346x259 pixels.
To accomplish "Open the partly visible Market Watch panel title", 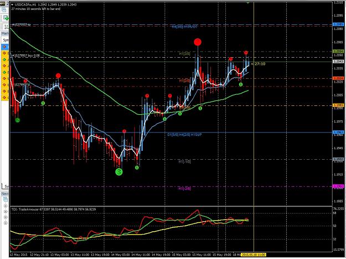I will (5, 33).
